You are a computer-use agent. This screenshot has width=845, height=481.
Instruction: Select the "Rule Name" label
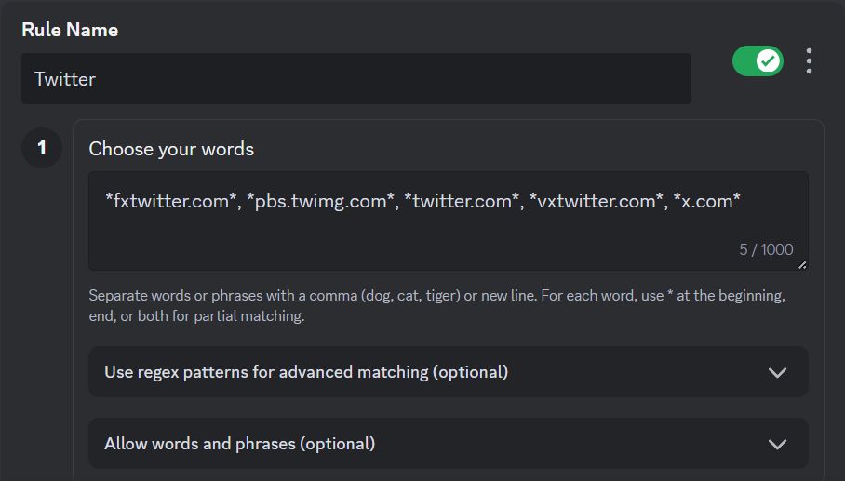pyautogui.click(x=70, y=30)
